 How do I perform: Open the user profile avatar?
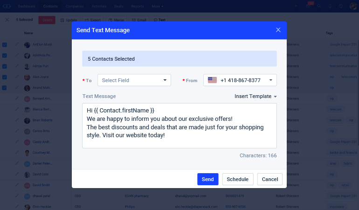(x=353, y=6)
